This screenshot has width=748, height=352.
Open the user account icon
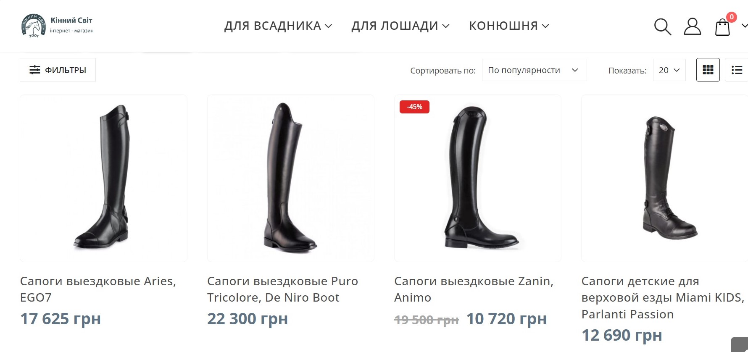click(693, 26)
